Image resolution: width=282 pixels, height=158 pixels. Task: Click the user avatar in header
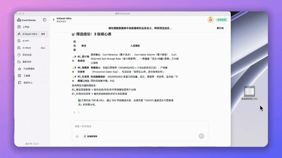click(x=210, y=20)
